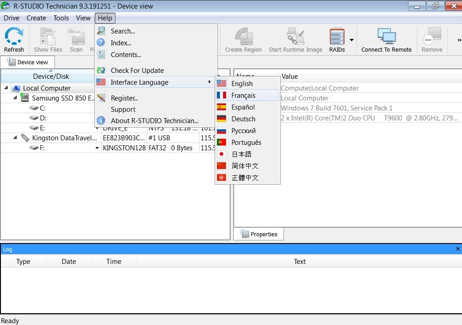462x325 pixels.
Task: Select the C: partition row
Action: click(x=48, y=108)
